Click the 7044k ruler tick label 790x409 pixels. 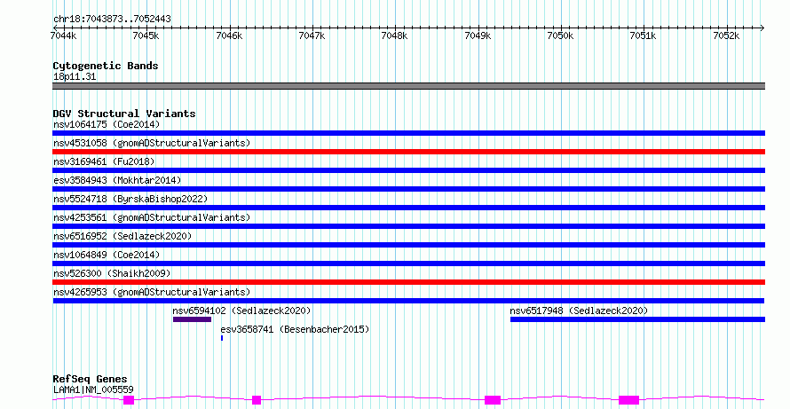(64, 35)
